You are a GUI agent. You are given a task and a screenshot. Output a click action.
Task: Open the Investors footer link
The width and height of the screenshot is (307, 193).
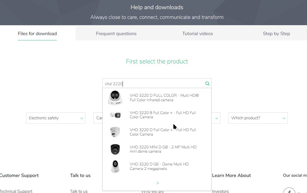[220, 191]
